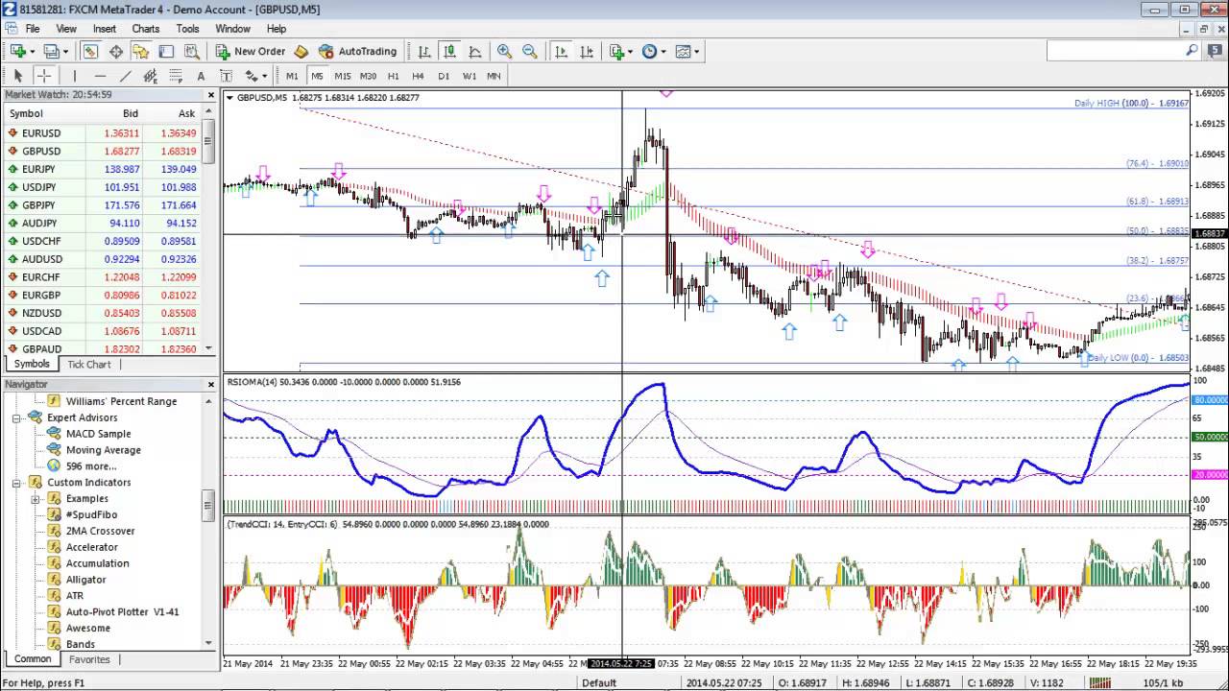Select the equidistant channel tool

point(150,76)
